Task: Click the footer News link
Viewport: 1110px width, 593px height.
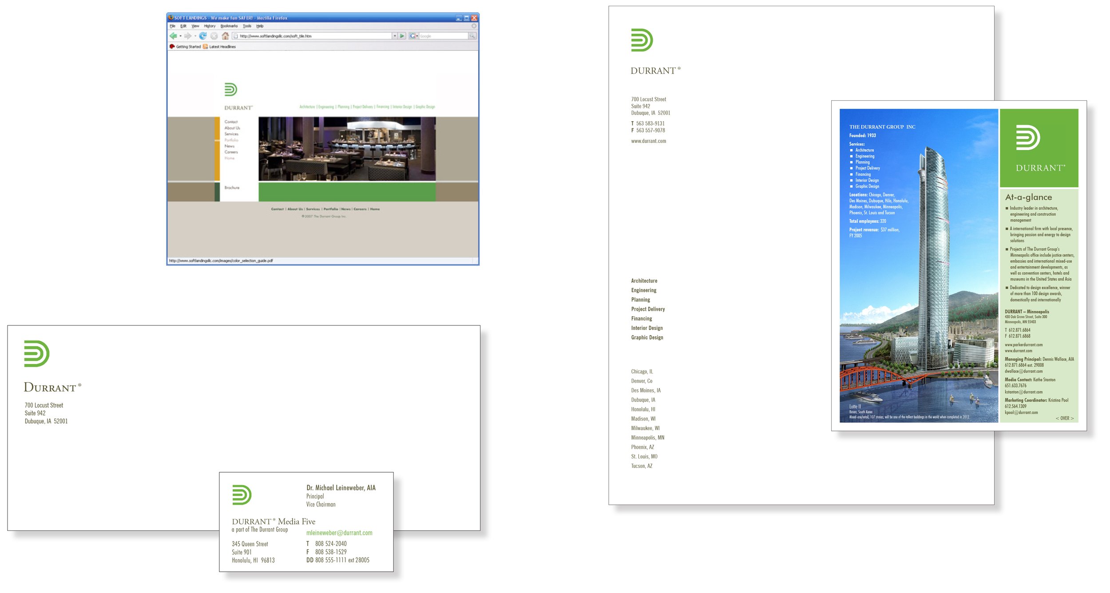Action: coord(346,209)
